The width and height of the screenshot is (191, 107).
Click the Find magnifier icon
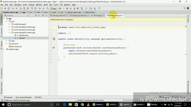point(32,9)
